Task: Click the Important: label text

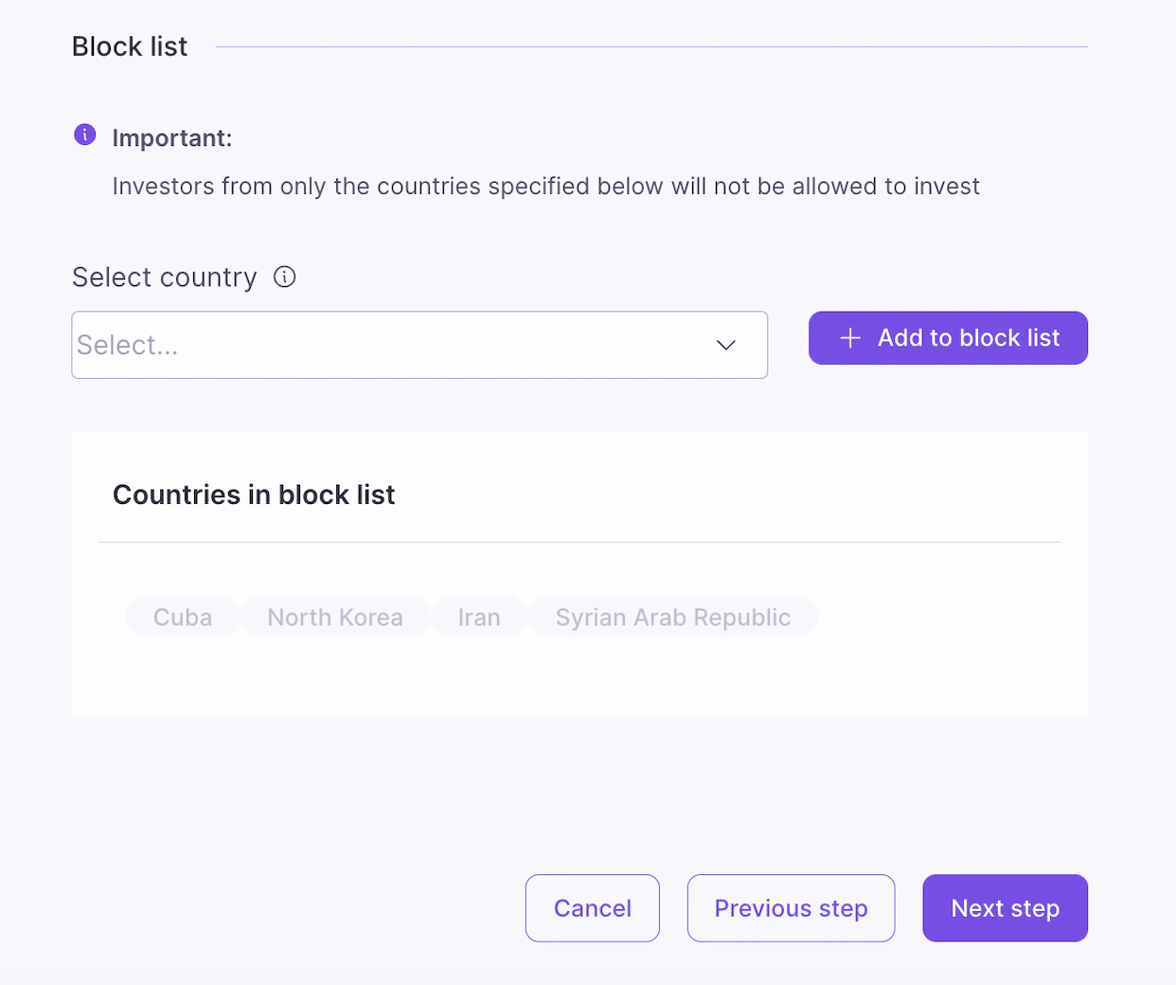Action: pos(172,138)
